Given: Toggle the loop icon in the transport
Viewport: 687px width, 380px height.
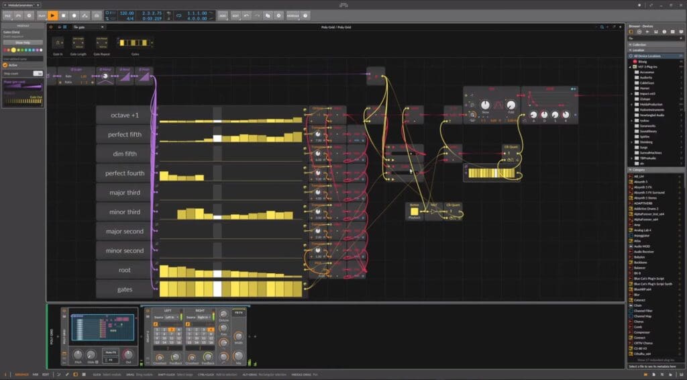Looking at the screenshot, I should (178, 16).
